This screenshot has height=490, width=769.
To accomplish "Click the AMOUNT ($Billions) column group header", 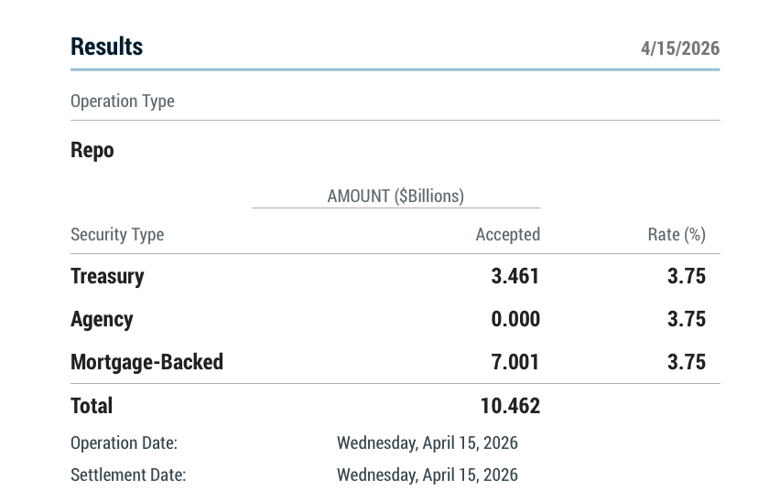I will (395, 196).
